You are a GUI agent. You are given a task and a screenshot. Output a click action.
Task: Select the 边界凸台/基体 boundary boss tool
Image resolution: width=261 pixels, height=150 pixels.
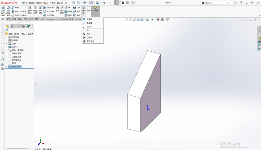[19, 15]
